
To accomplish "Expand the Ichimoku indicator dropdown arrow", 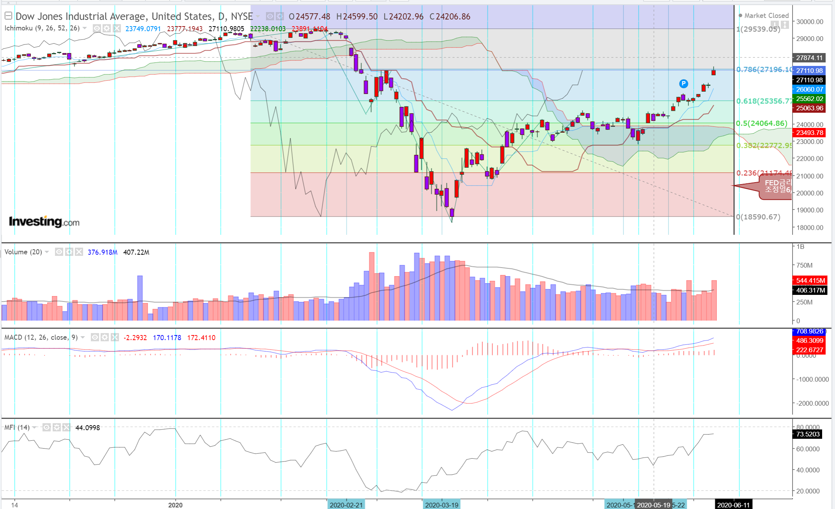I will [x=85, y=28].
